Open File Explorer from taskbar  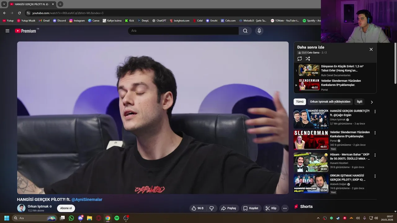tap(89, 218)
